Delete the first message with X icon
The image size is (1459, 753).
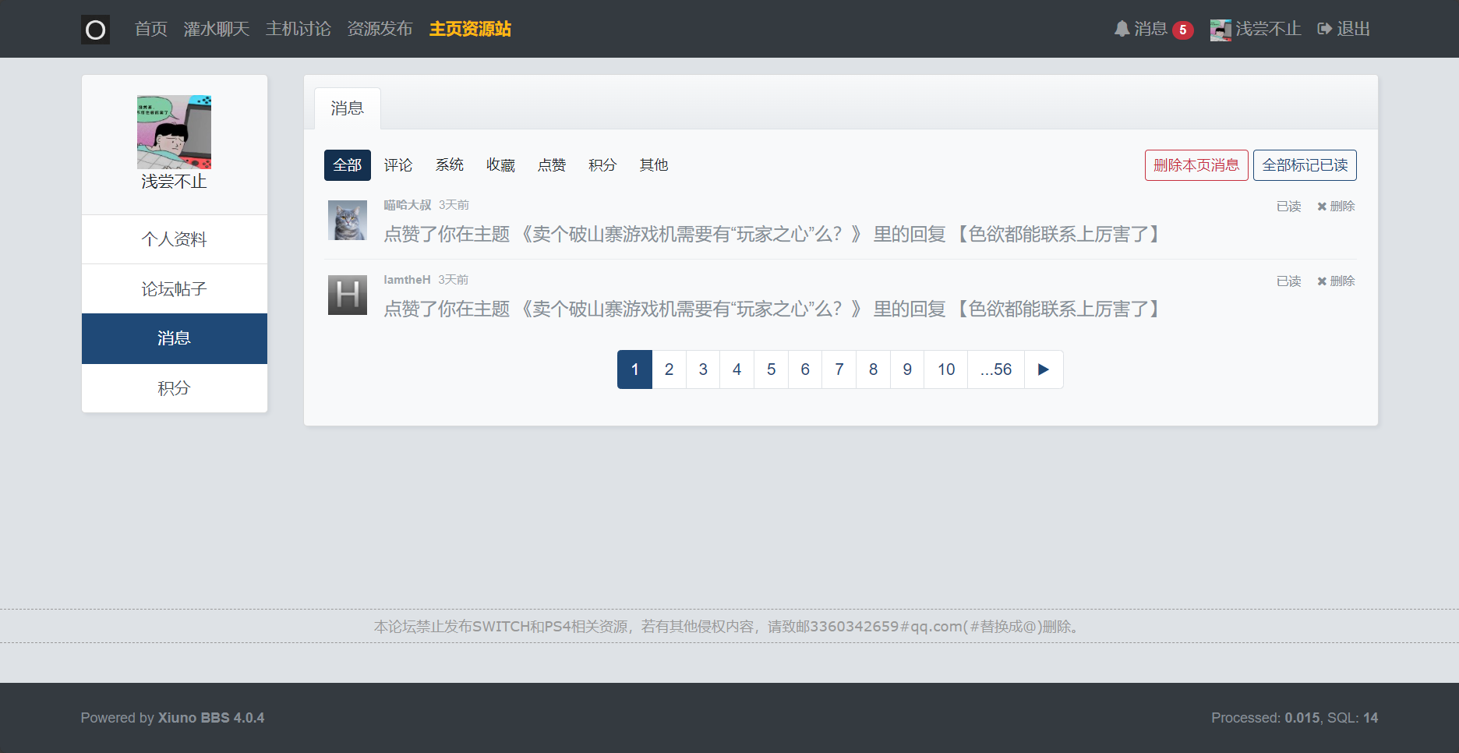click(1322, 207)
